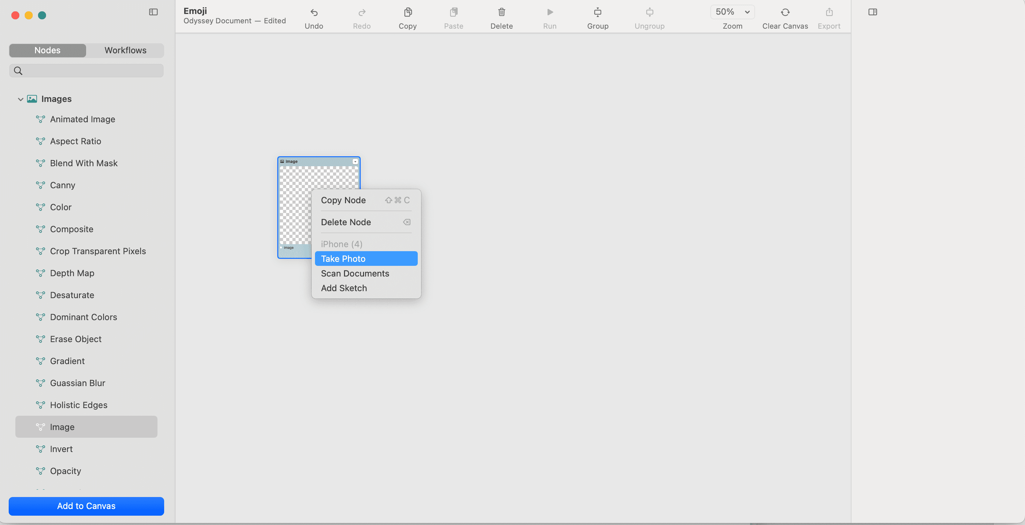The width and height of the screenshot is (1025, 525).
Task: Click the Redo icon in toolbar
Action: [361, 12]
